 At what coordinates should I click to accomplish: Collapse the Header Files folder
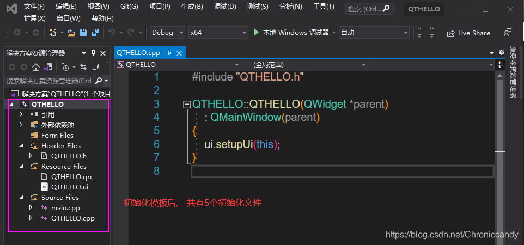(x=22, y=146)
